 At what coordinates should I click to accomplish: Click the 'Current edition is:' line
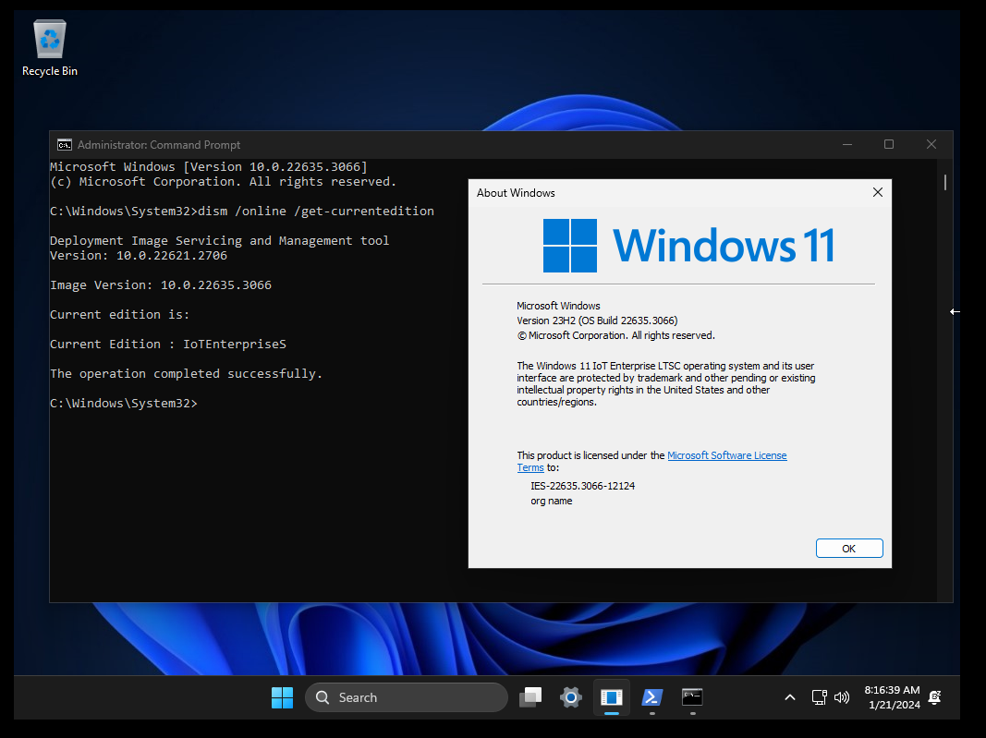point(119,314)
